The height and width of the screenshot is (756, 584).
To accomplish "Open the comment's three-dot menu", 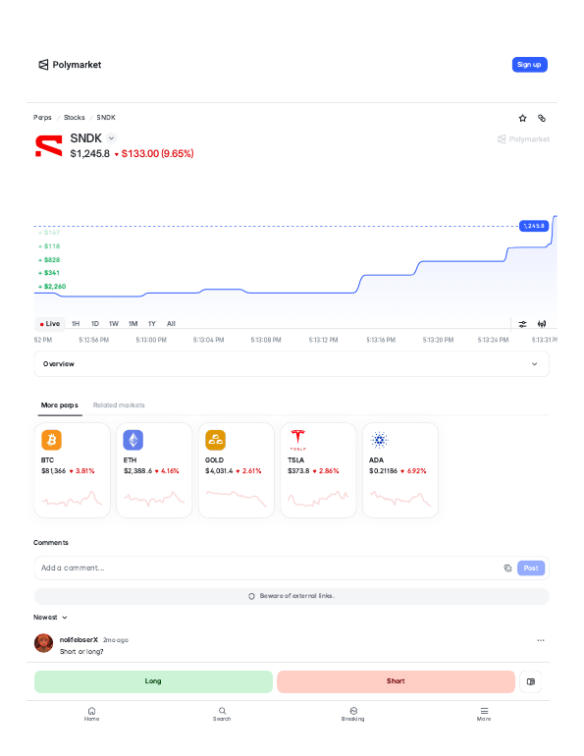I will click(541, 640).
